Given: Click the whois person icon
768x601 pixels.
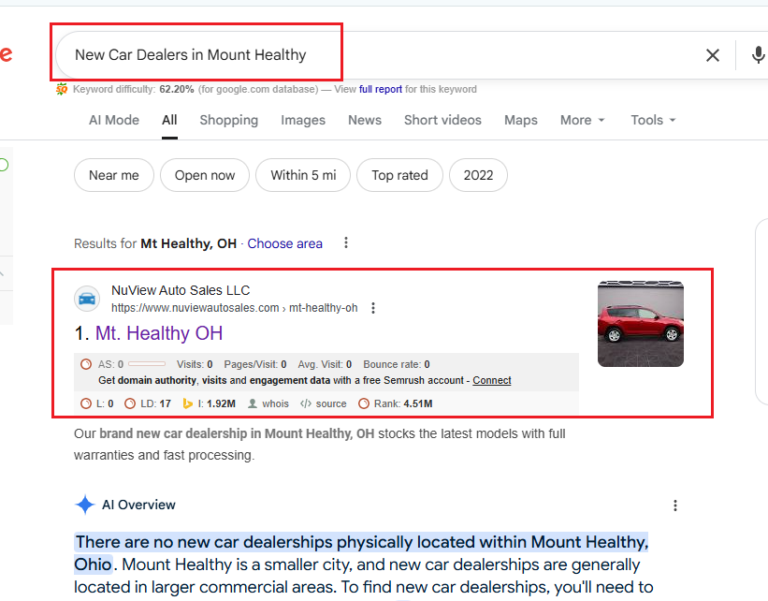Looking at the screenshot, I should click(x=253, y=403).
